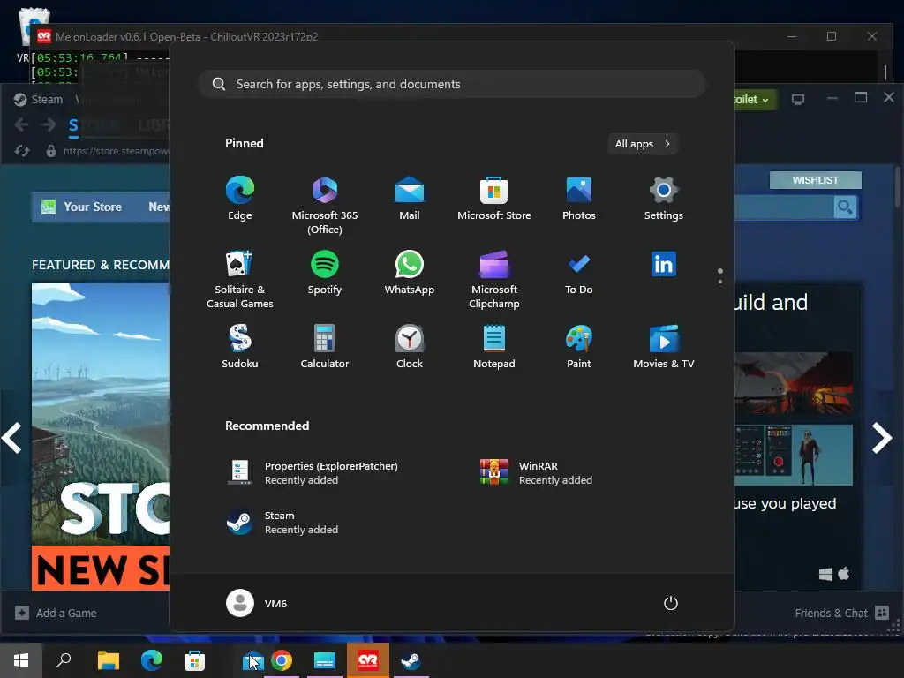Go forward in Steam navigation
This screenshot has width=904, height=678.
[49, 124]
